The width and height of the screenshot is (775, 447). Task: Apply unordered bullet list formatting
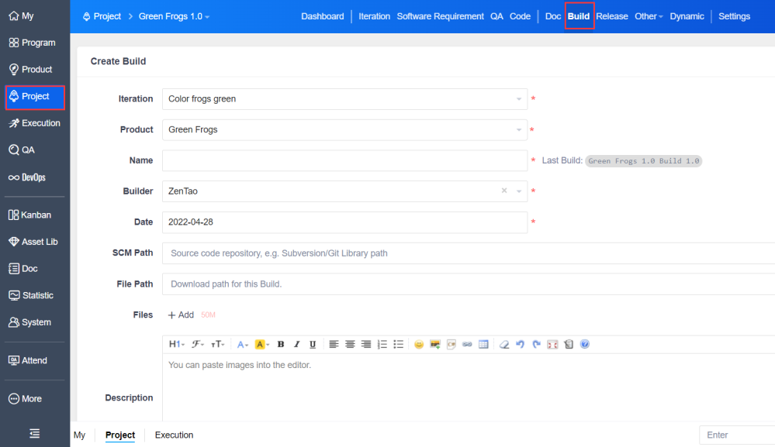click(398, 344)
